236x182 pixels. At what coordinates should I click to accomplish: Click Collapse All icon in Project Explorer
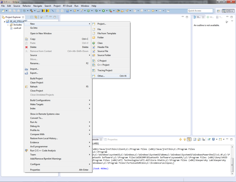(32, 17)
